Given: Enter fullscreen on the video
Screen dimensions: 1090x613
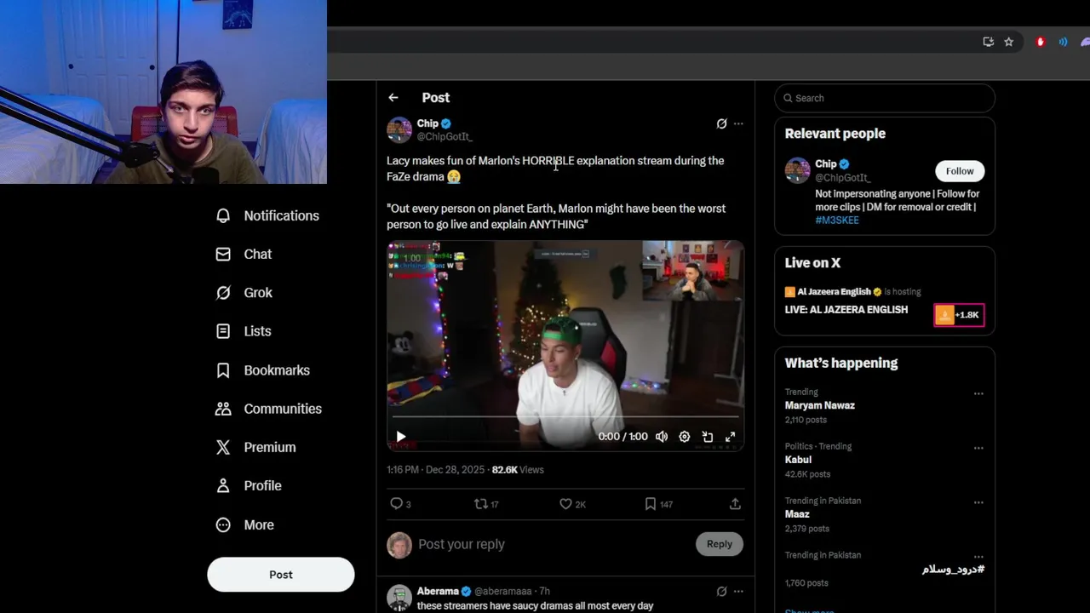Looking at the screenshot, I should tap(730, 437).
